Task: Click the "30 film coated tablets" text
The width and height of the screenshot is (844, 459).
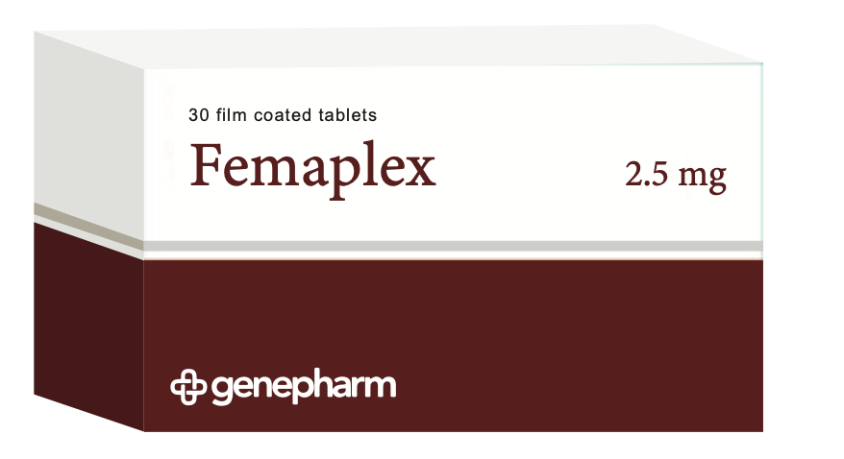Action: coord(283,115)
